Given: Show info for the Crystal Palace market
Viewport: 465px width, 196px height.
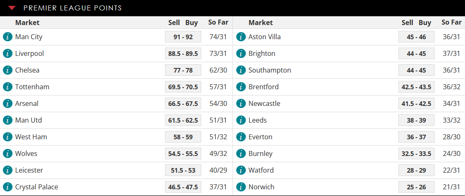Looking at the screenshot, I should click(x=7, y=187).
